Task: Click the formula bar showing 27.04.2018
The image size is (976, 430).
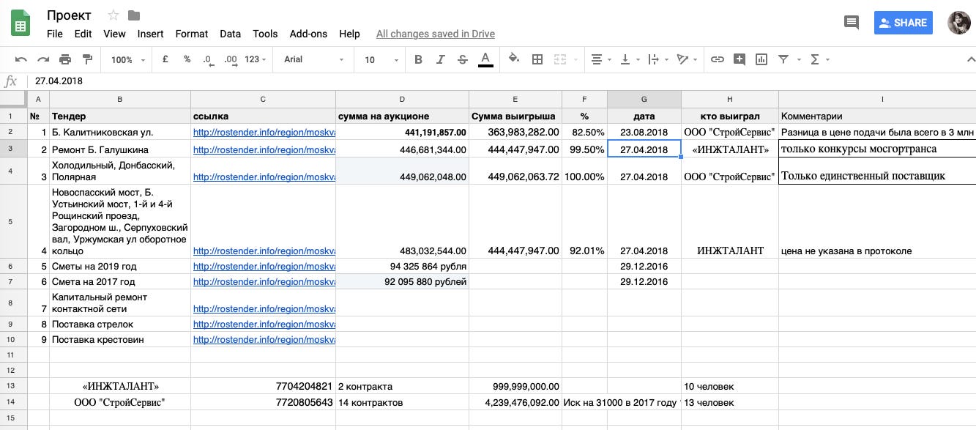Action: click(501, 81)
